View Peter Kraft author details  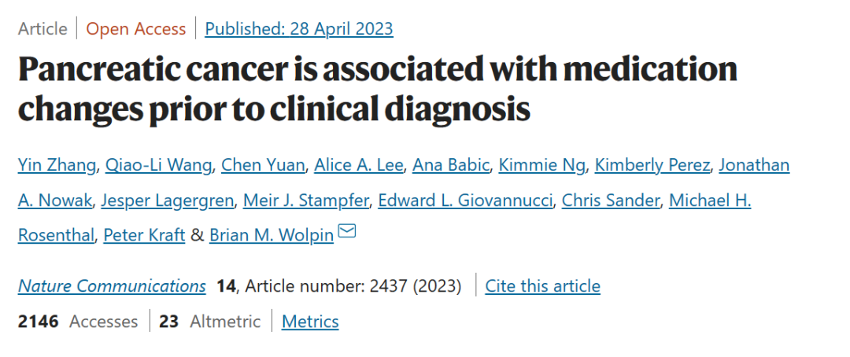[x=144, y=235]
